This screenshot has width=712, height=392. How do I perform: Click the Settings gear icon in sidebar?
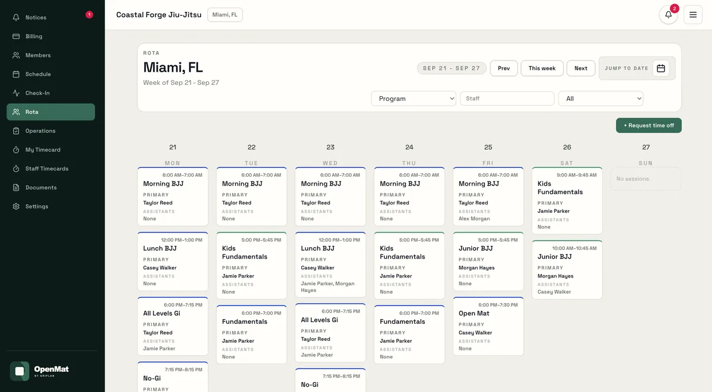pos(16,207)
